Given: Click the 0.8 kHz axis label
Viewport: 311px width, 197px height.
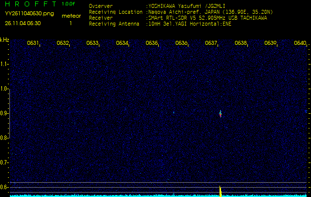Looking at the screenshot, I should (x=4, y=138).
